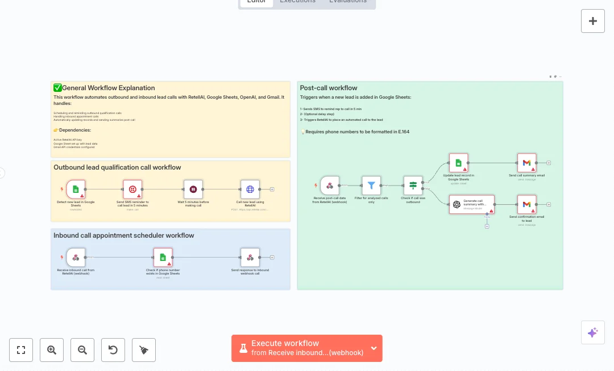614x371 pixels.
Task: Open the add node plus button
Action: tap(592, 21)
